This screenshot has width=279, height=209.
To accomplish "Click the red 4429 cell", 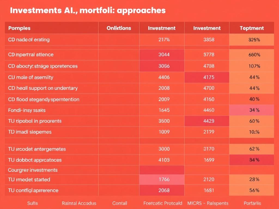I will pos(209,121).
